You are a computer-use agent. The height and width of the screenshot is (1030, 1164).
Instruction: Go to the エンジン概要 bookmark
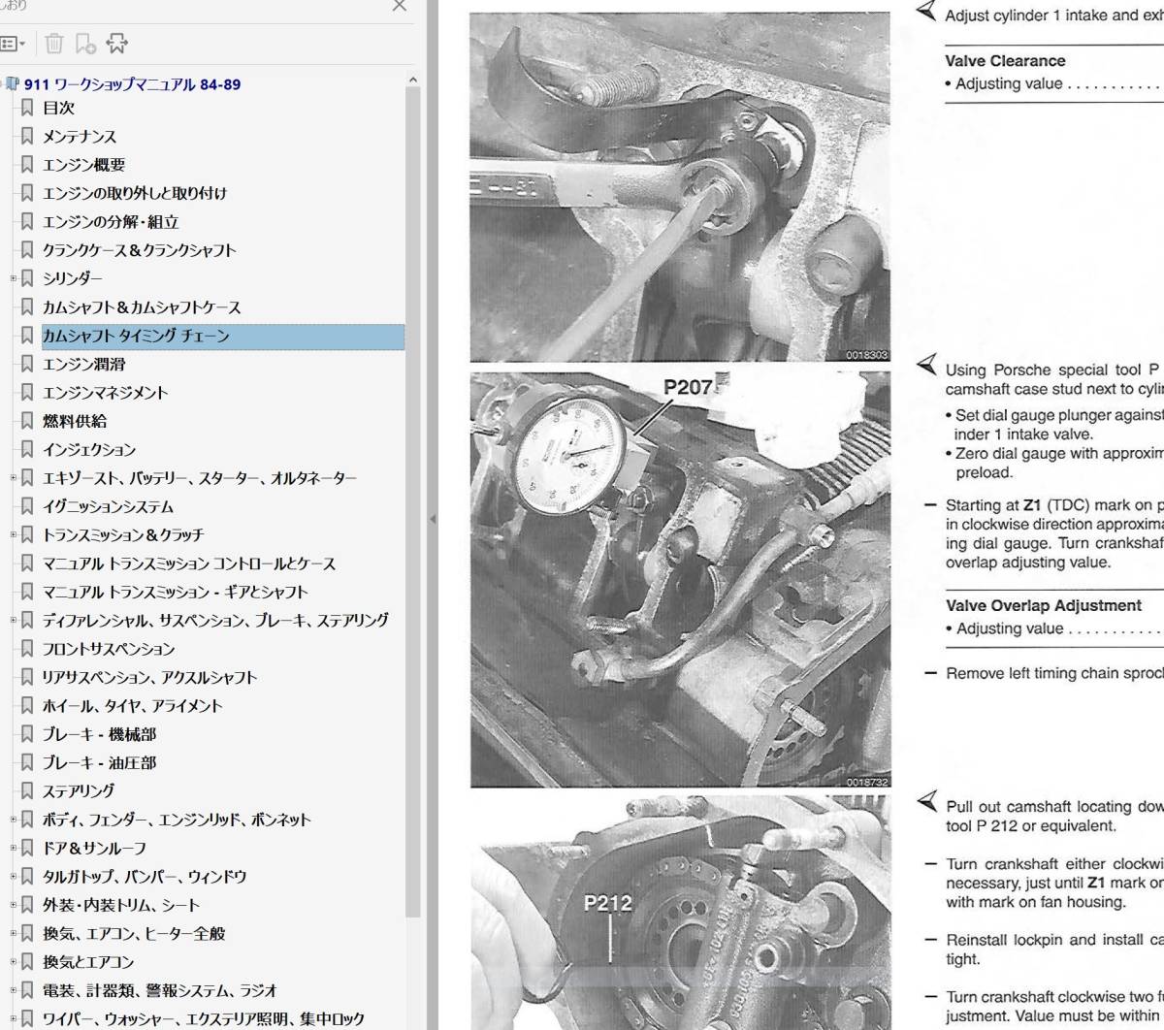coord(83,165)
